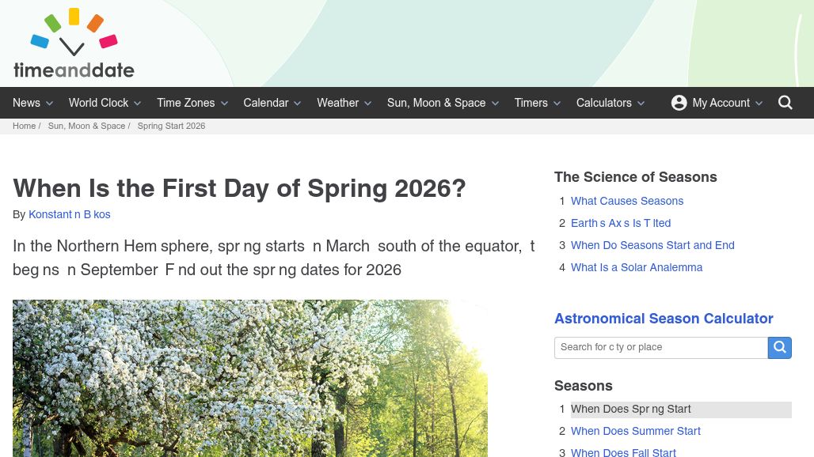This screenshot has width=814, height=457.
Task: Open the Weather dropdown chevron
Action: point(367,104)
